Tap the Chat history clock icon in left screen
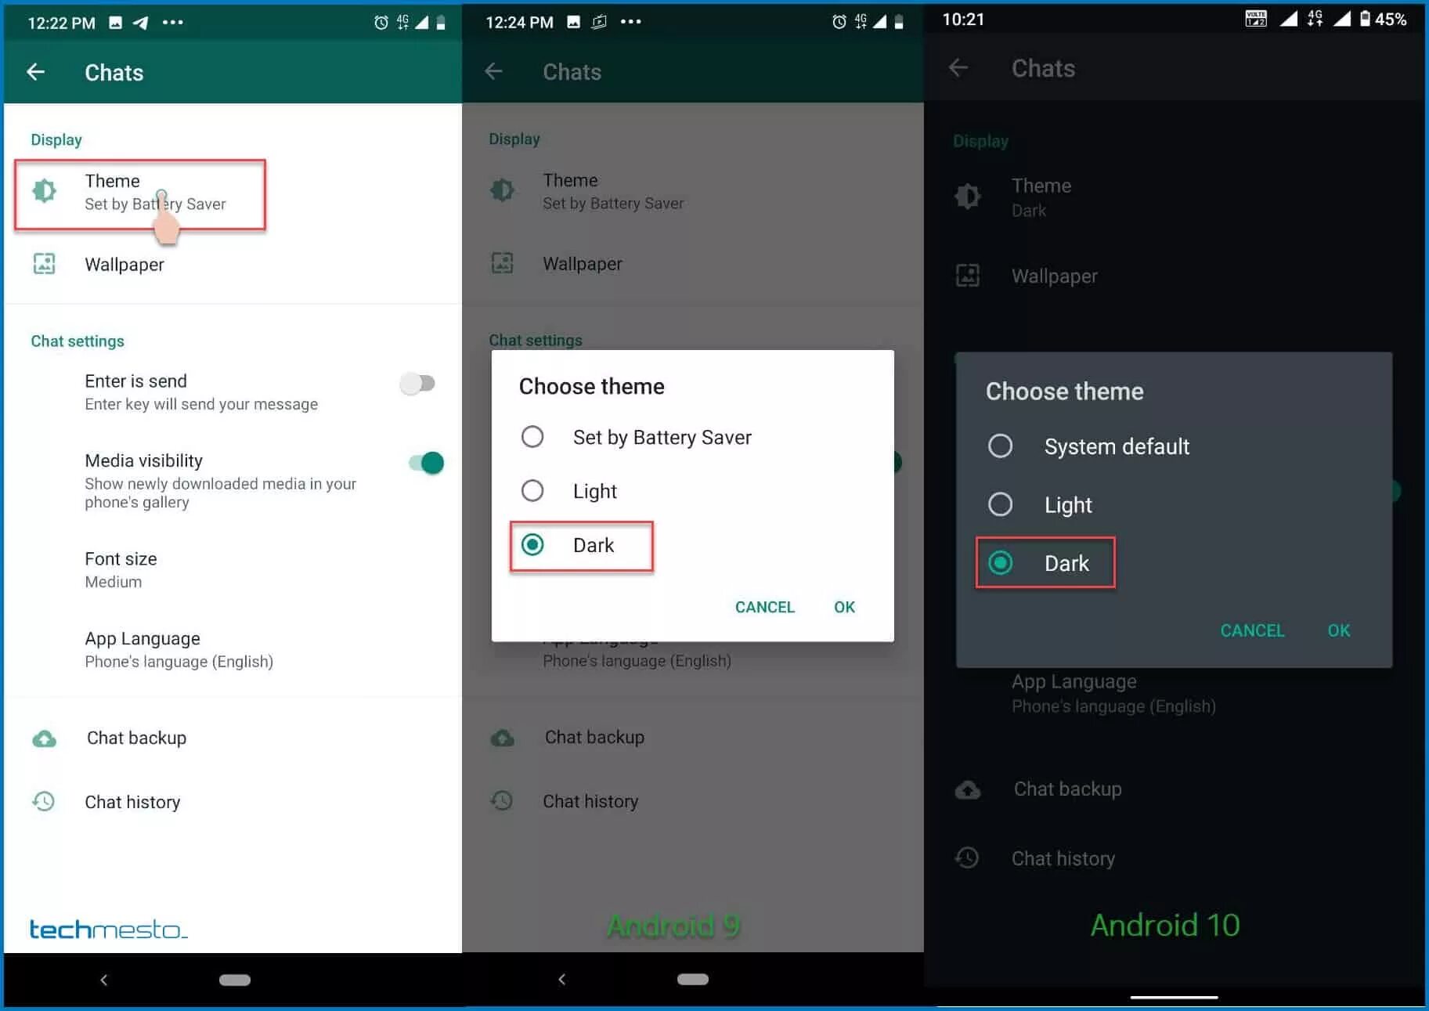 coord(44,801)
